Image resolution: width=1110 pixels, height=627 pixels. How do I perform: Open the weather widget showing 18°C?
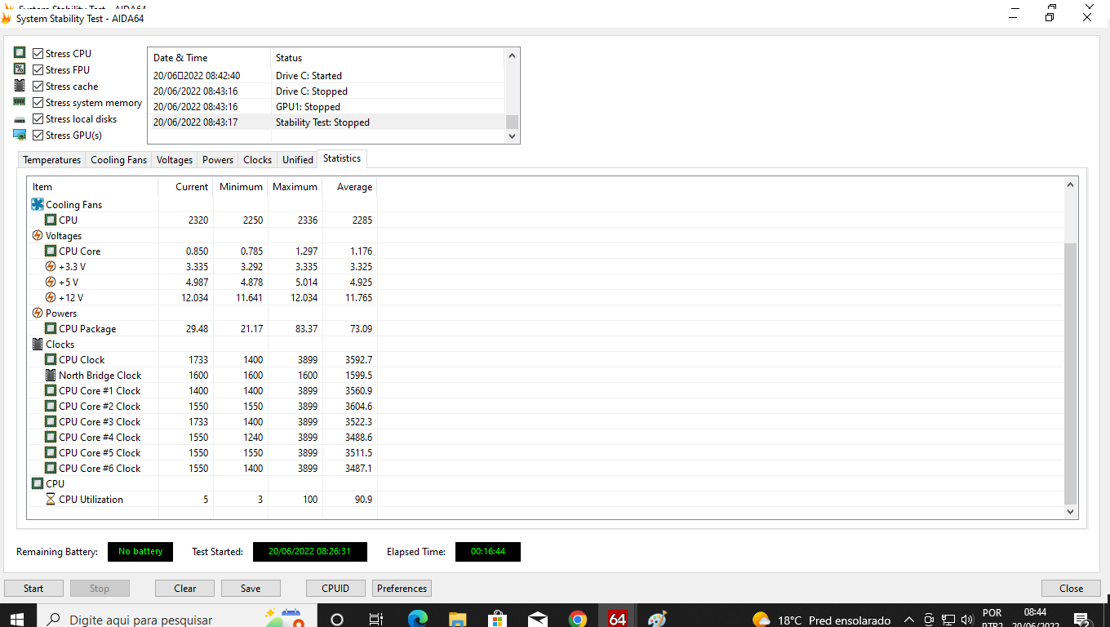[821, 619]
